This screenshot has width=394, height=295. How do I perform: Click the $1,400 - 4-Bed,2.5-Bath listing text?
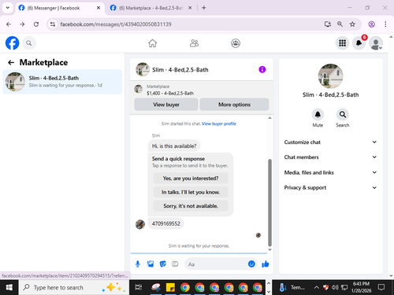(170, 94)
